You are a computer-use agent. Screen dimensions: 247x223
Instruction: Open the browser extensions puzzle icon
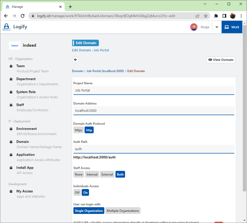[x=216, y=16]
